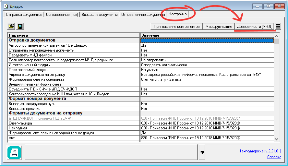Select Акт format row
Image resolution: width=288 pixels, height=166 pixels.
[x=141, y=138]
